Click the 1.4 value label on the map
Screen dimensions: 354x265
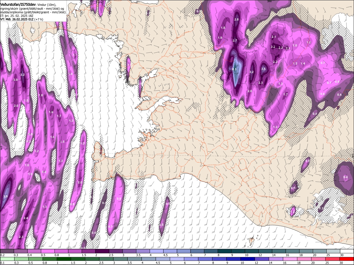[303, 63]
